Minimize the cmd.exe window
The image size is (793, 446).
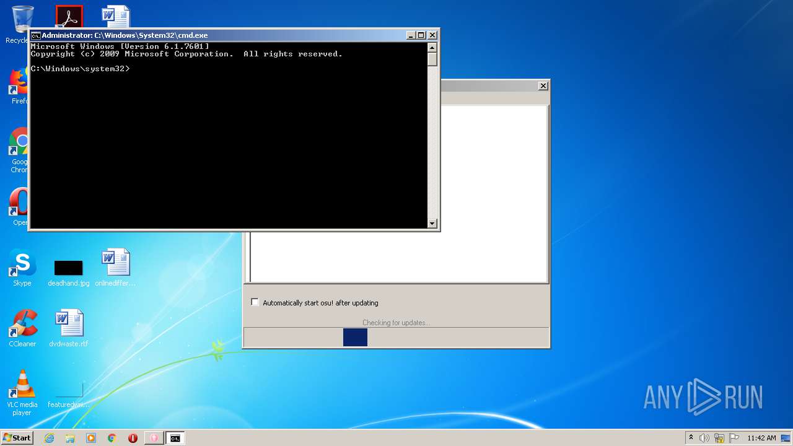pos(411,35)
